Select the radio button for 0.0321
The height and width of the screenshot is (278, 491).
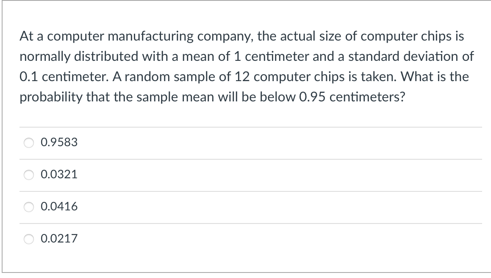29,175
